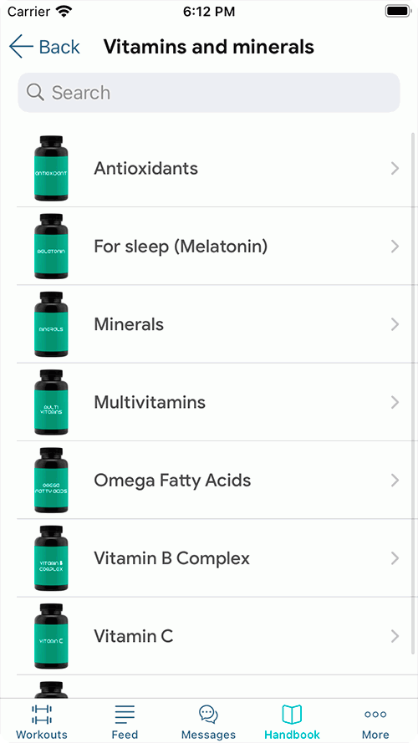Image resolution: width=418 pixels, height=743 pixels.
Task: Click into the Search field
Action: 209,93
